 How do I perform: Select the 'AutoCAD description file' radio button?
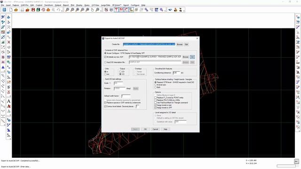coord(105,62)
